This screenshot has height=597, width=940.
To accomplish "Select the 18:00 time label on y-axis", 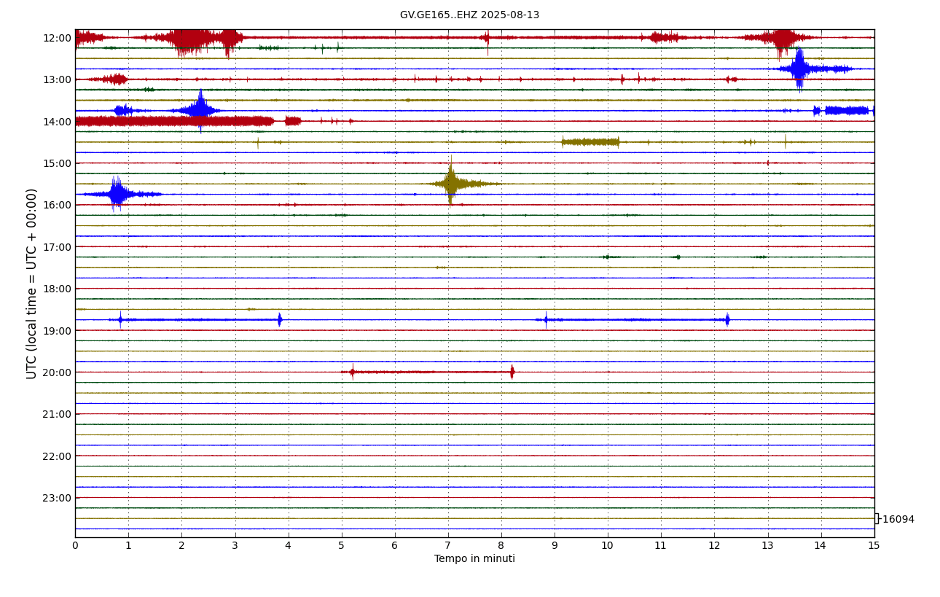I will pos(57,289).
